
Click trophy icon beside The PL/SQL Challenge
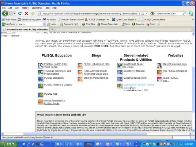pyautogui.click(x=159, y=72)
